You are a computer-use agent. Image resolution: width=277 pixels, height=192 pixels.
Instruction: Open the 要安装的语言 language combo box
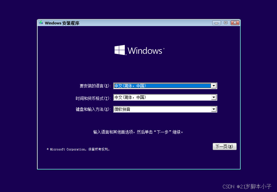click(x=165, y=86)
